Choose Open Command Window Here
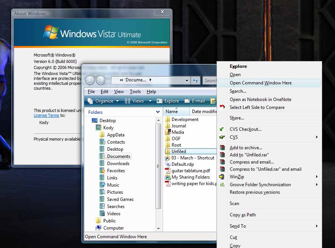 click(x=269, y=83)
